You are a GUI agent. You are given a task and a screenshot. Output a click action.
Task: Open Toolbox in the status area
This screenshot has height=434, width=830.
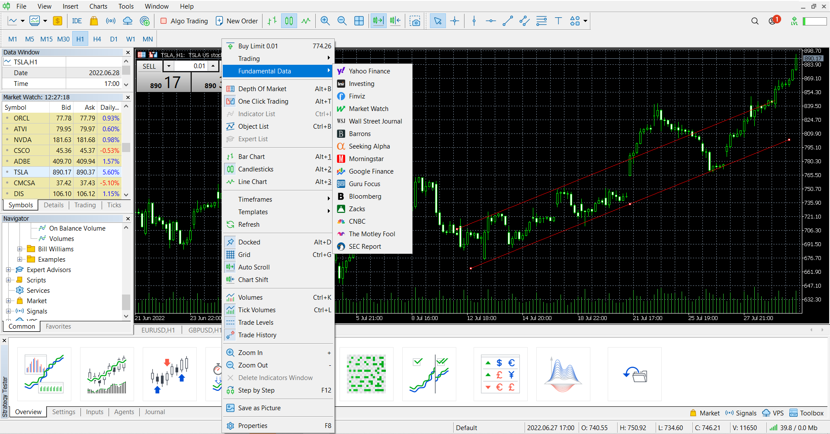(x=807, y=413)
